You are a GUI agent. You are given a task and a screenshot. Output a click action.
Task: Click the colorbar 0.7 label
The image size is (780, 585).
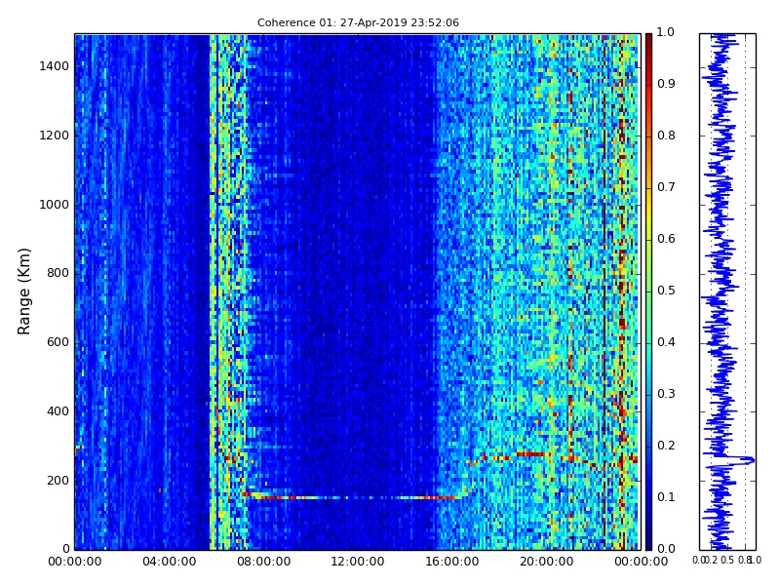[x=666, y=187]
